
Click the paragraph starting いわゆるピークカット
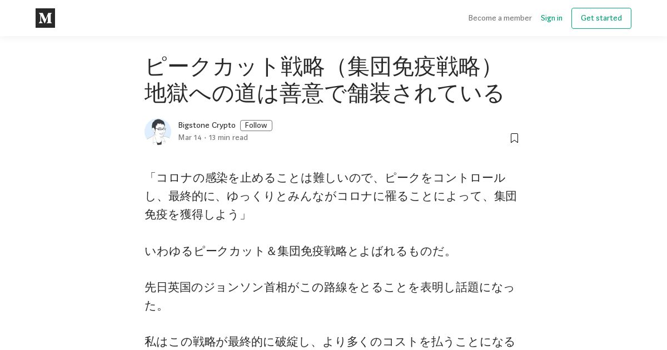300,251
